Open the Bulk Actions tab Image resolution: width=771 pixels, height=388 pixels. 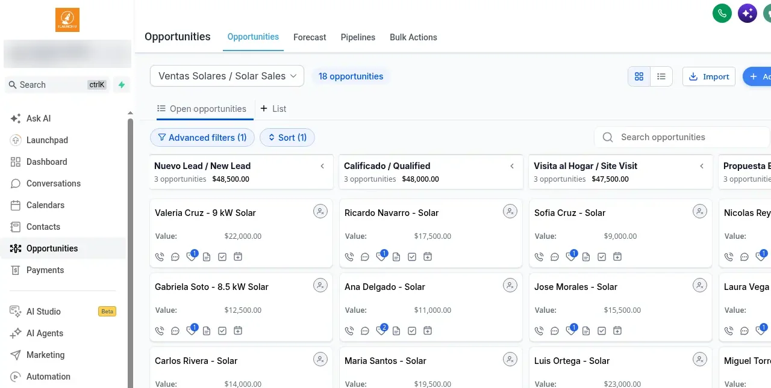[413, 37]
